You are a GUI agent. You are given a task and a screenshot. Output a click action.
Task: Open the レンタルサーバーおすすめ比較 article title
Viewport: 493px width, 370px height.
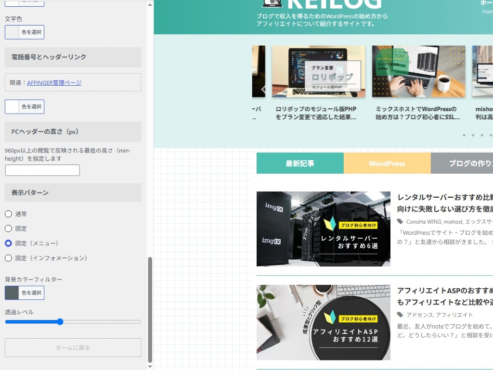pyautogui.click(x=445, y=203)
